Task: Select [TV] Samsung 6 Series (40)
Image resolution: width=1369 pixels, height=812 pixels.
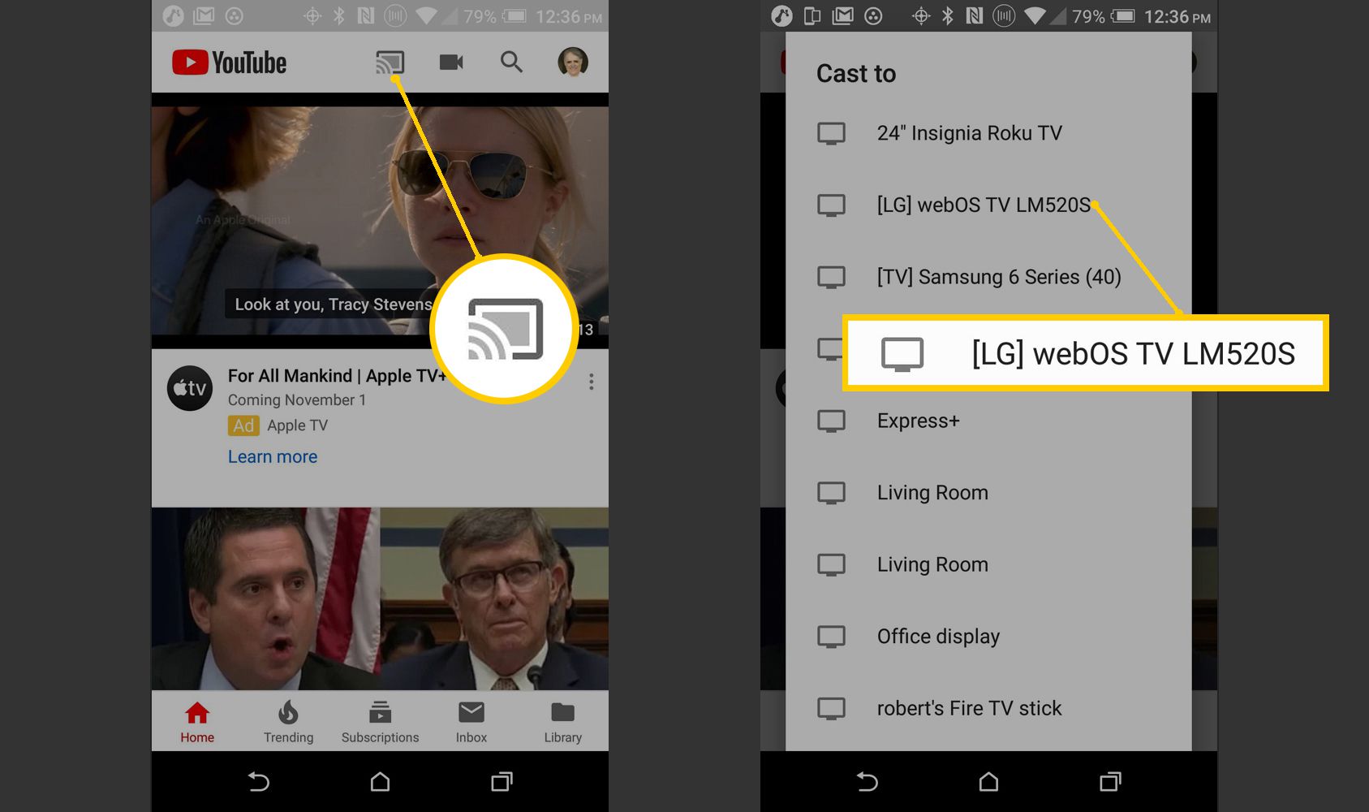Action: (988, 277)
